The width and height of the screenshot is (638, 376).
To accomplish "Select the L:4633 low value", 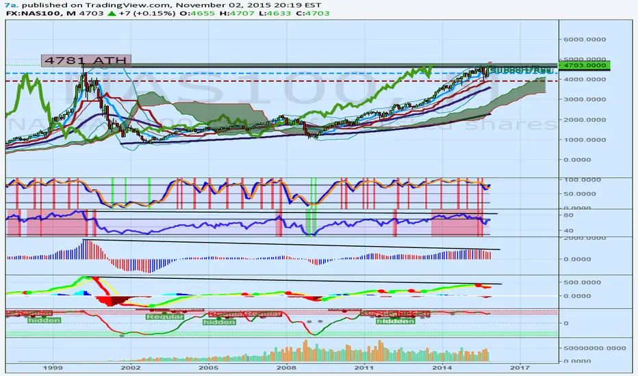I will pyautogui.click(x=276, y=14).
